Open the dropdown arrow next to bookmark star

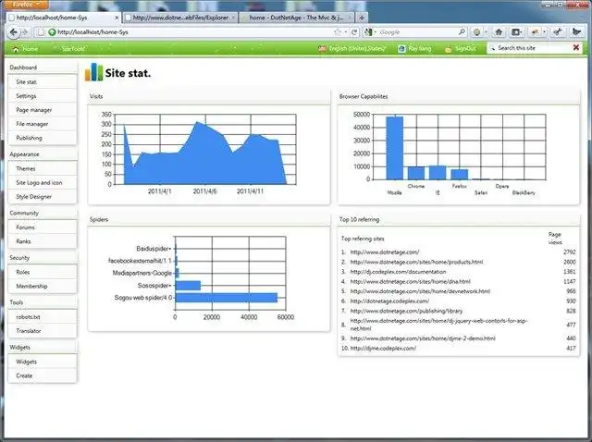[x=345, y=32]
